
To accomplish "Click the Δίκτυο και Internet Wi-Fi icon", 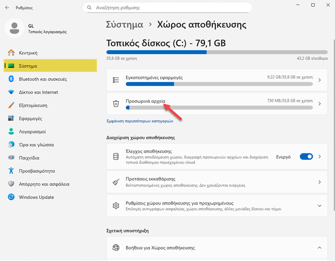I will (11, 92).
